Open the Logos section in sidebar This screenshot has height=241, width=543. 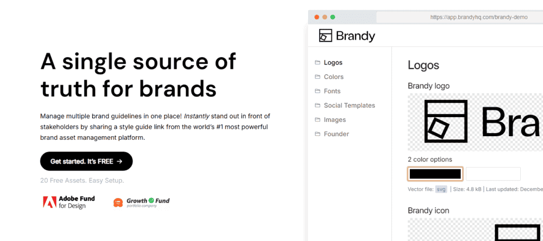click(333, 63)
